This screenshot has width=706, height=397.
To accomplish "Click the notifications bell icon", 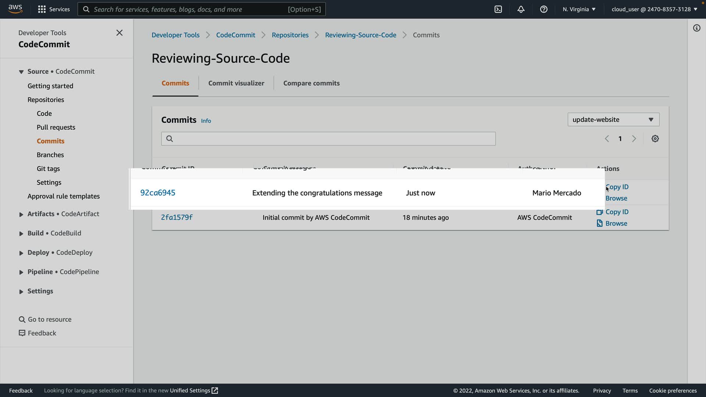I will (521, 9).
